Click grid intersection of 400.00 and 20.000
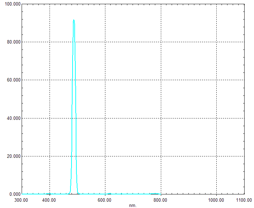The width and height of the screenshot is (254, 208). pyautogui.click(x=50, y=156)
